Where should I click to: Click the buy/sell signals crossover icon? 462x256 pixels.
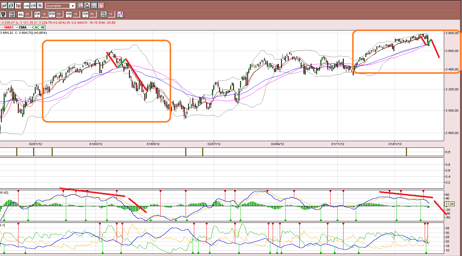120,14
